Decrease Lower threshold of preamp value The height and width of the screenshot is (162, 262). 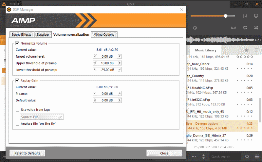click(x=95, y=70)
